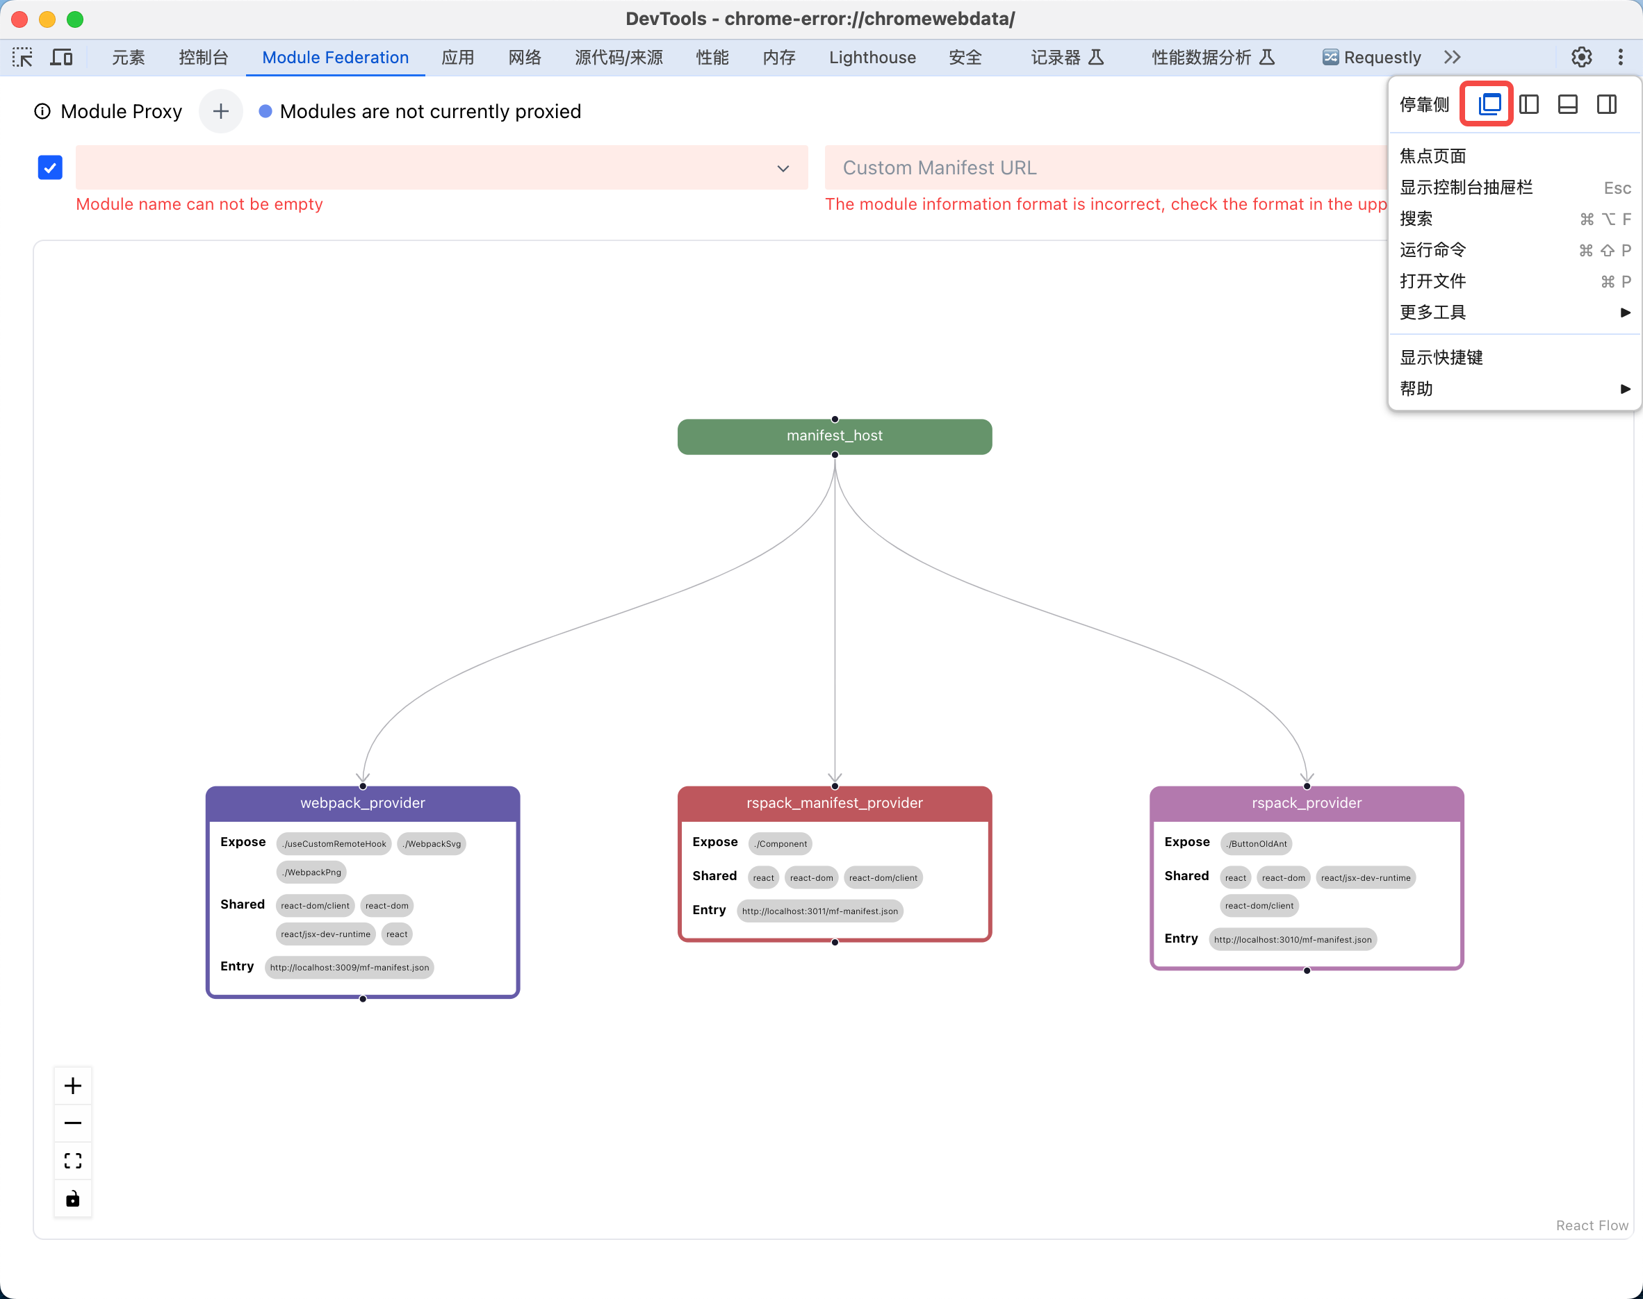Click the add module proxy plus button

[x=221, y=112]
